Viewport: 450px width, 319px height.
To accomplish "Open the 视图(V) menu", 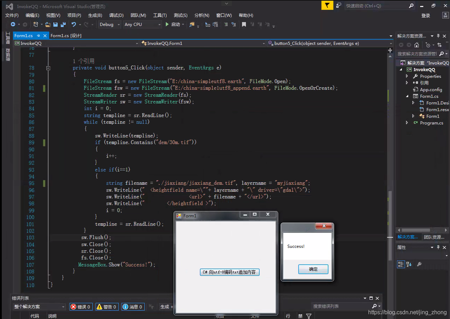I will point(53,15).
